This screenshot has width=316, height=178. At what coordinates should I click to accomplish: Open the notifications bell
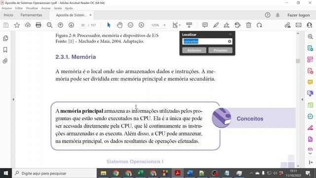[x=277, y=15]
